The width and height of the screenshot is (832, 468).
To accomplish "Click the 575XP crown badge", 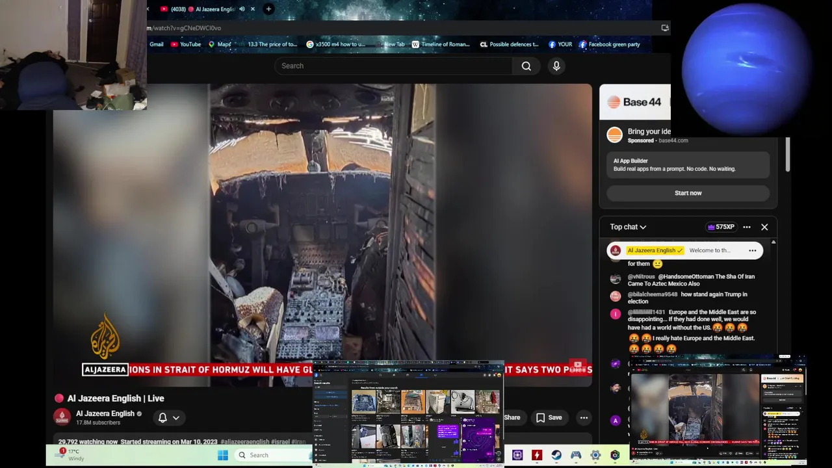I will (x=721, y=227).
